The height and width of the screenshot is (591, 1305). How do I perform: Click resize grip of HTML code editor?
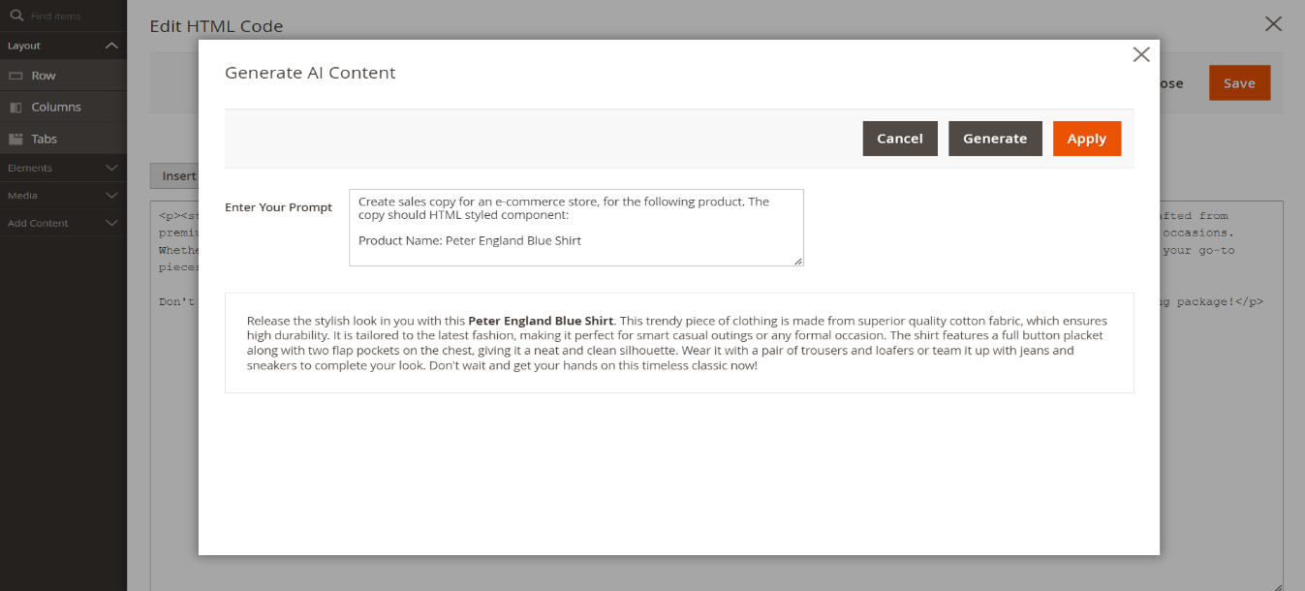1277,585
